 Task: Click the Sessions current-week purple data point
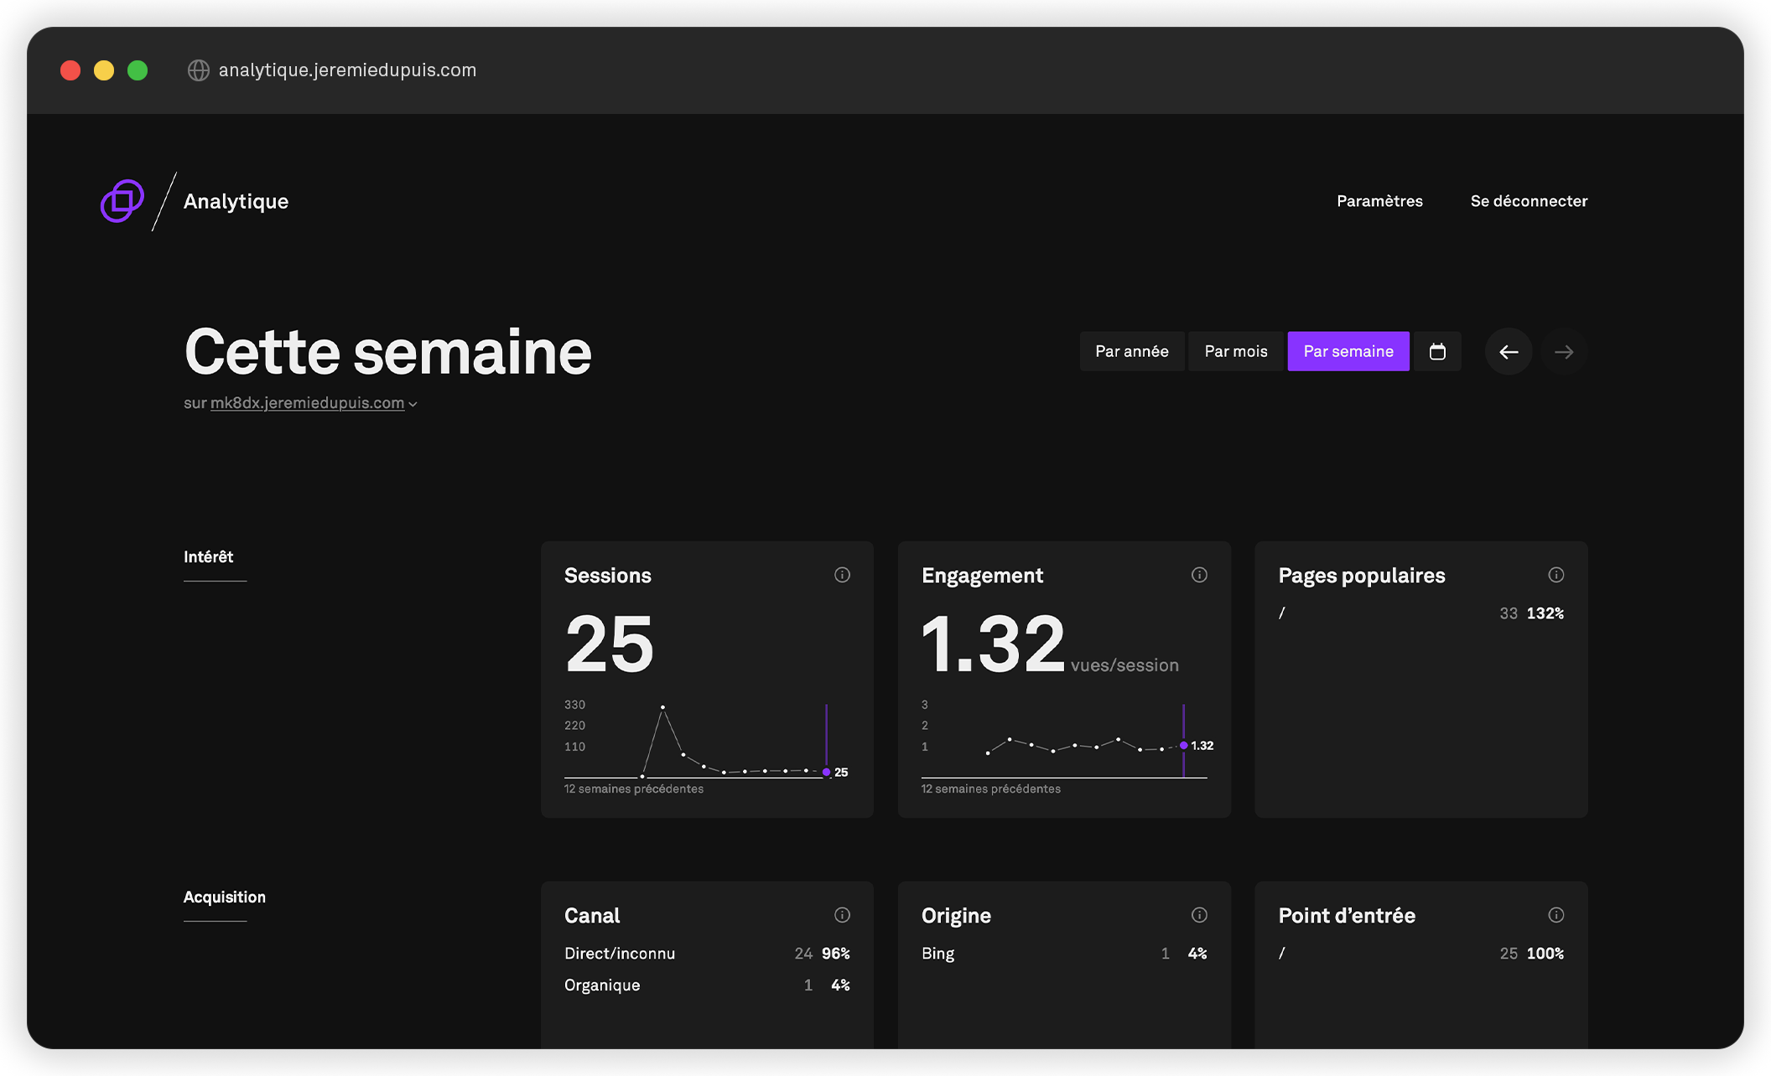[x=827, y=773]
